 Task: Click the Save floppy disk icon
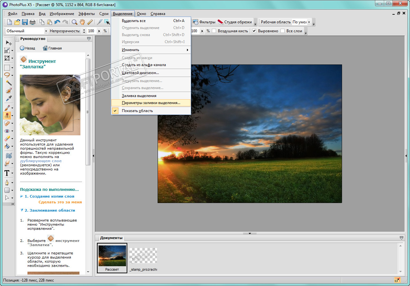25,22
